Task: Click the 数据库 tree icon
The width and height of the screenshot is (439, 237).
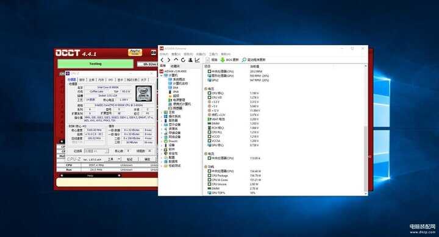Action: click(166, 161)
